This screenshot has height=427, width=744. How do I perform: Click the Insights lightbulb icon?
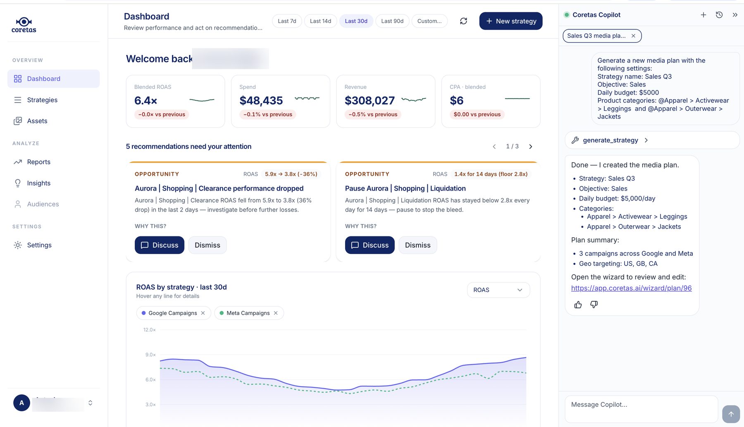(x=18, y=183)
